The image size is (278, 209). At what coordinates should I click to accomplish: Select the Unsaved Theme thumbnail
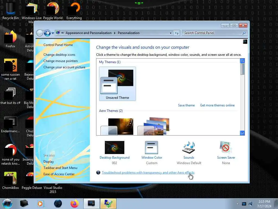click(x=117, y=84)
